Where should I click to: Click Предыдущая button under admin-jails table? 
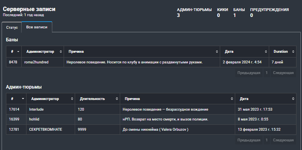coord(249,140)
